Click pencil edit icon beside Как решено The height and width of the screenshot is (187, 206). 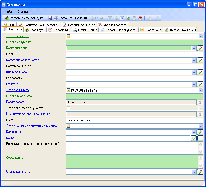click(x=200, y=132)
